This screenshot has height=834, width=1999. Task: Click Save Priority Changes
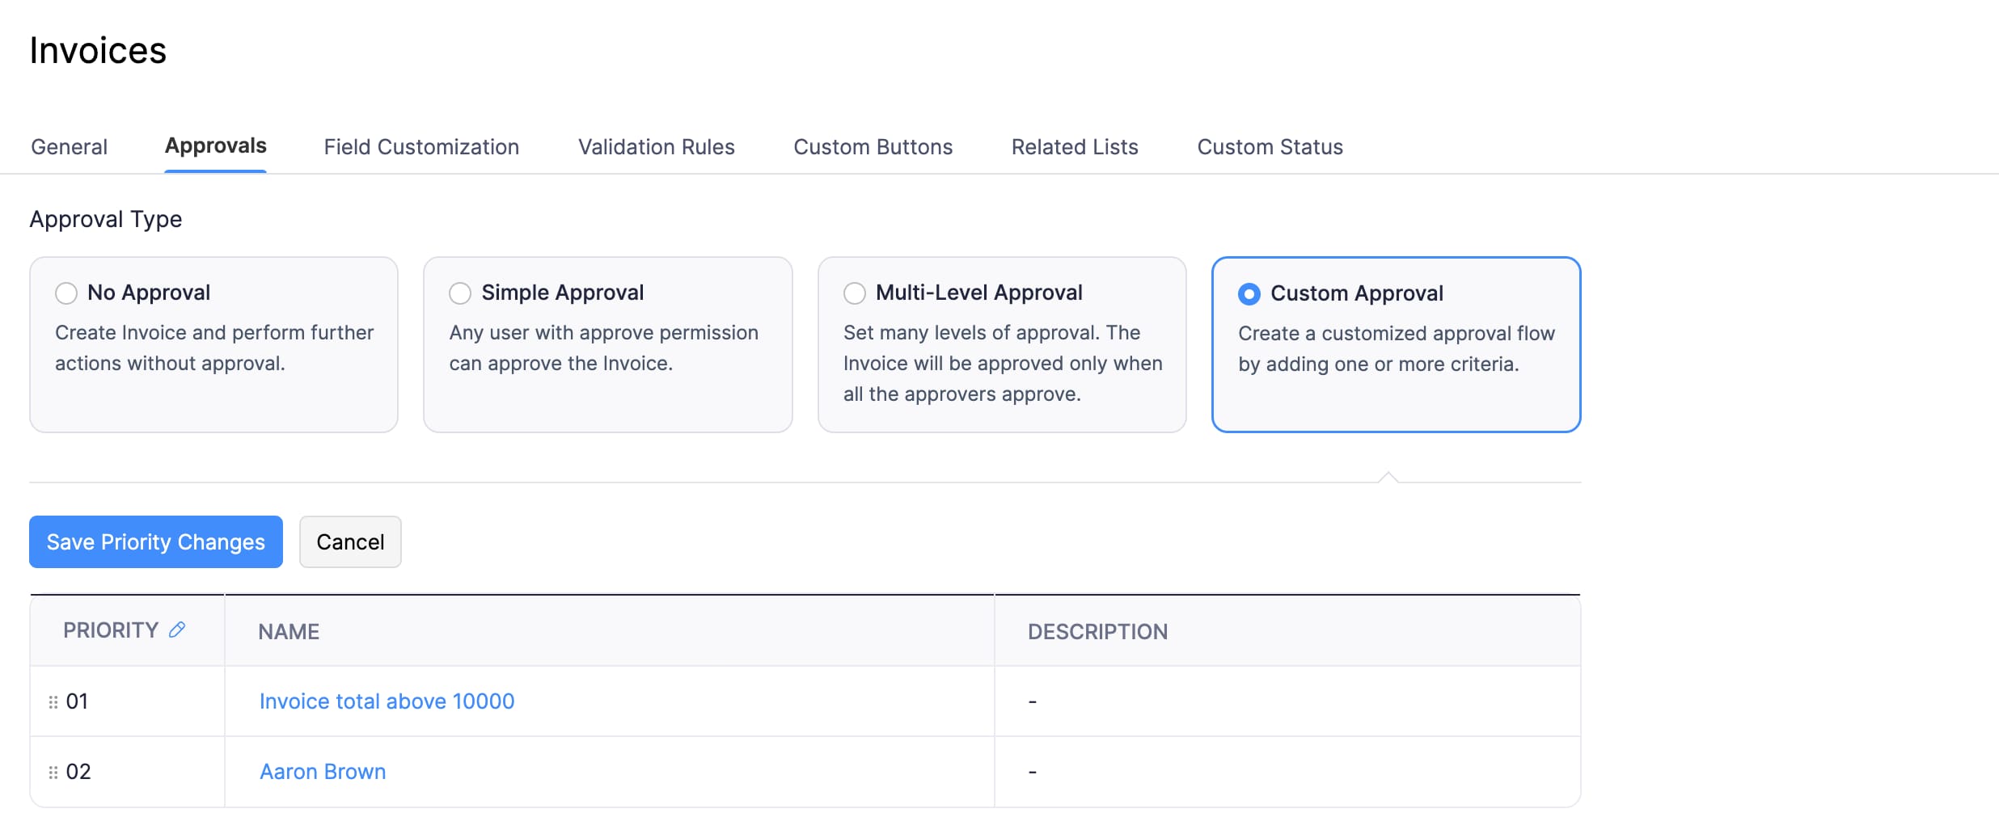tap(155, 541)
